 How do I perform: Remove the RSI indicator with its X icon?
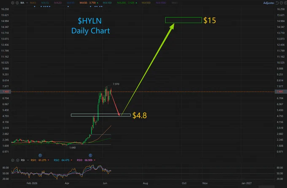(18, 160)
